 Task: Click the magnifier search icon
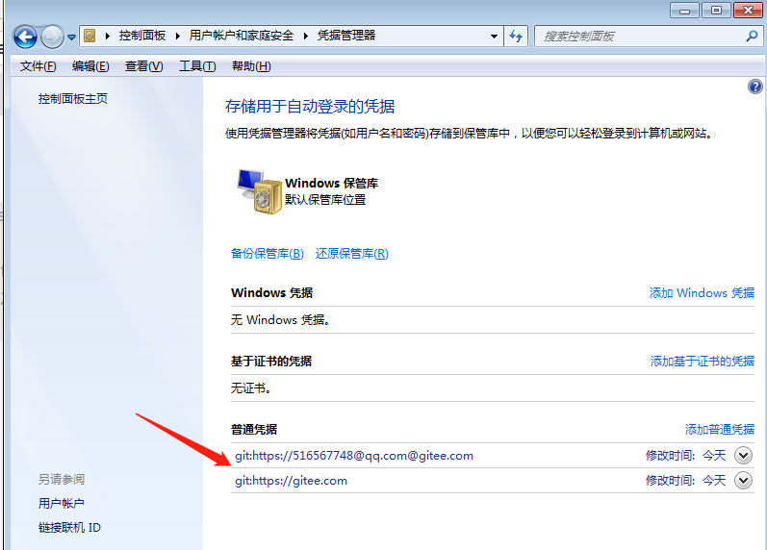[752, 37]
